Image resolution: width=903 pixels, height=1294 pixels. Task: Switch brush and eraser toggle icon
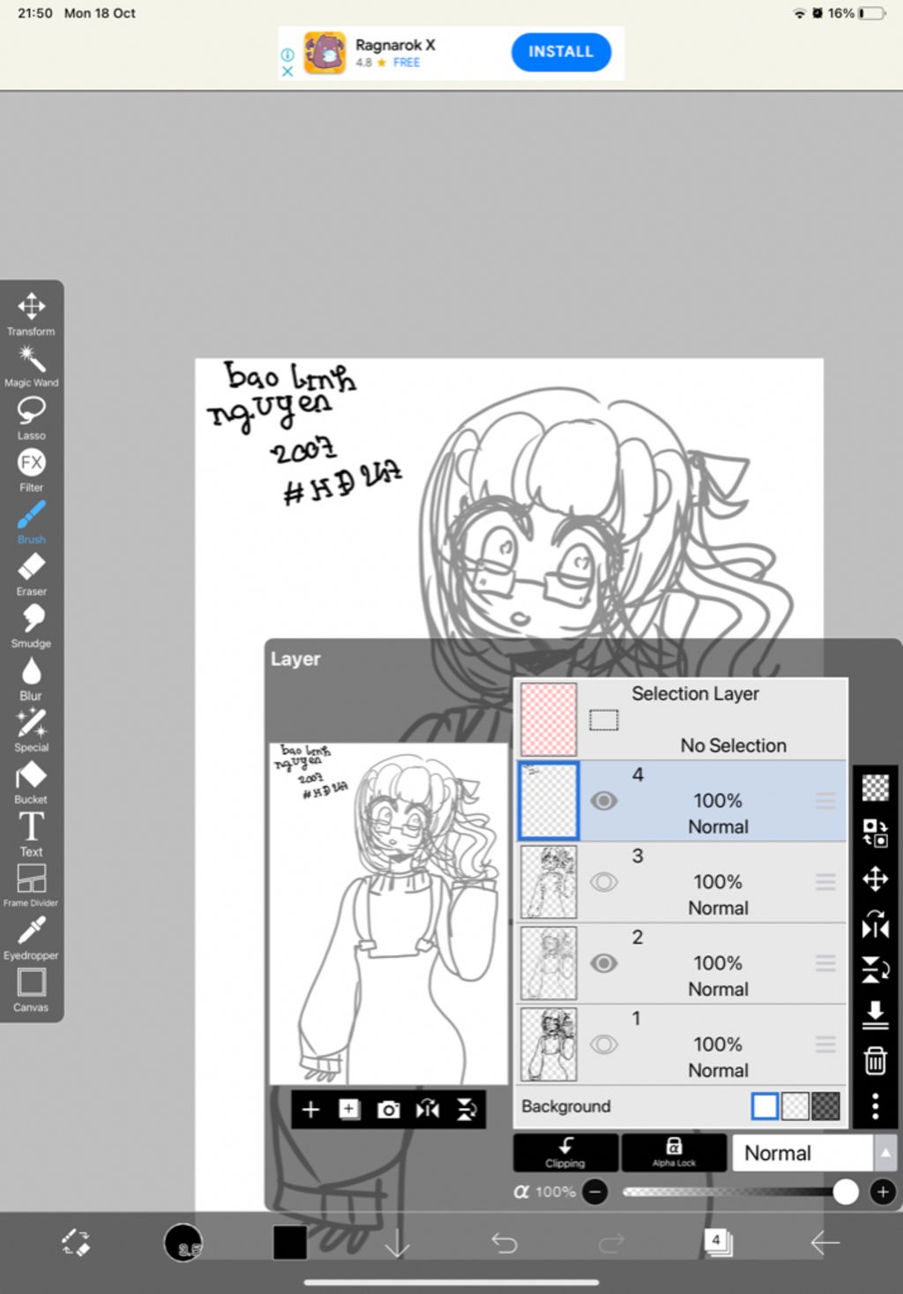click(76, 1243)
